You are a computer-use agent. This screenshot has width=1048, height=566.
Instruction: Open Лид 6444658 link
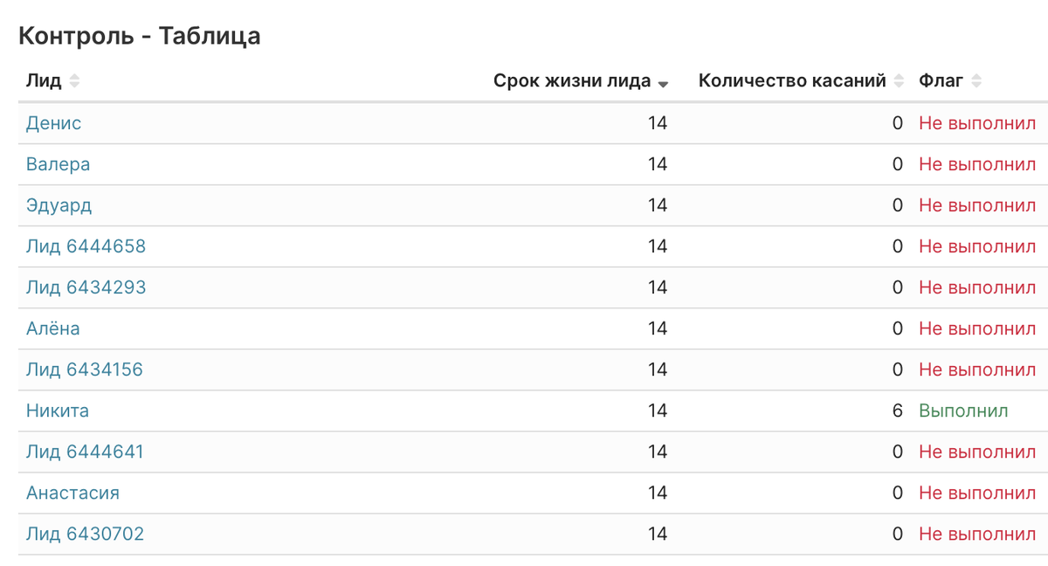click(86, 246)
